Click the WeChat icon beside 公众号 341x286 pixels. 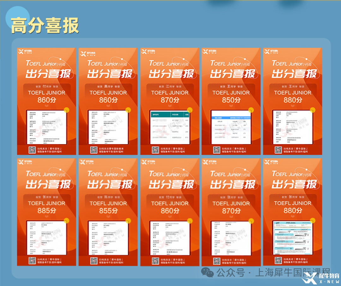pyautogui.click(x=207, y=272)
